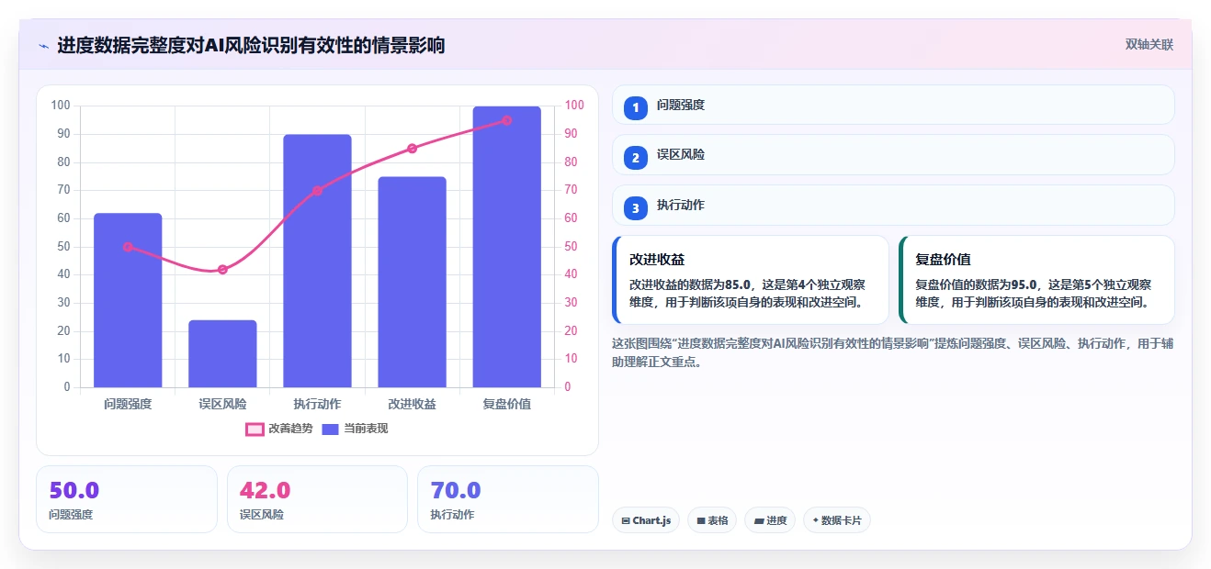Select numbered badge 2 for 误区风险
The image size is (1211, 569).
635,157
